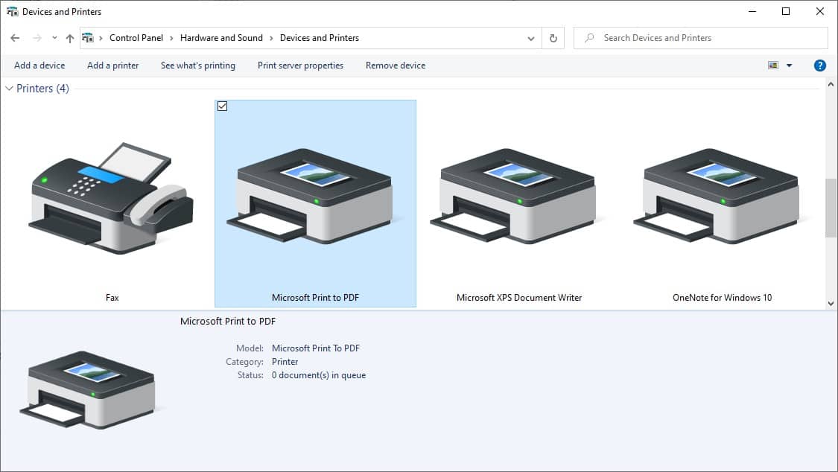The image size is (838, 472).
Task: Click Category value Printer
Action: (x=285, y=362)
